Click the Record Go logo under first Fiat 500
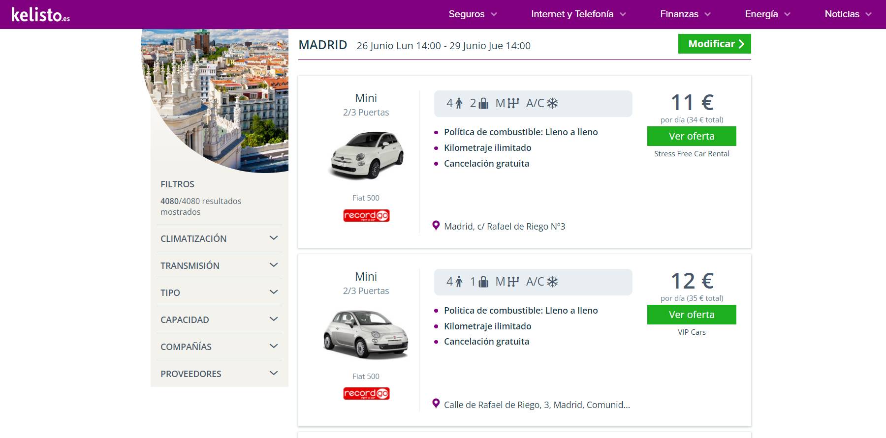The height and width of the screenshot is (438, 886). coord(366,215)
